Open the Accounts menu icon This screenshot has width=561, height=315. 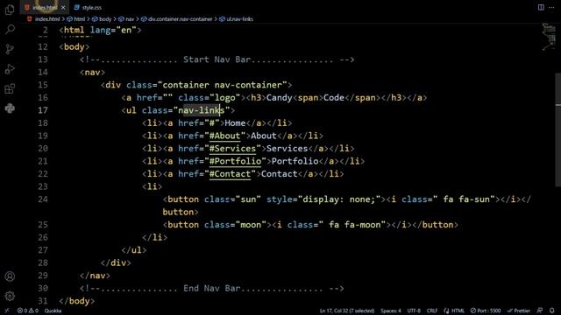10,276
